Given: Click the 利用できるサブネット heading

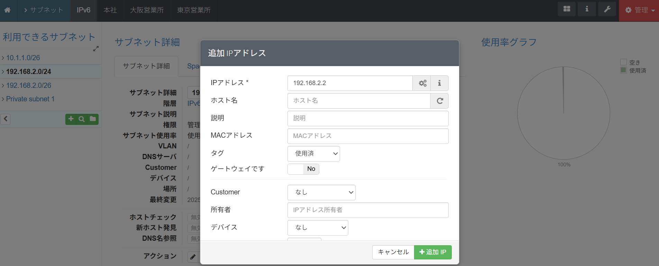Looking at the screenshot, I should point(49,37).
